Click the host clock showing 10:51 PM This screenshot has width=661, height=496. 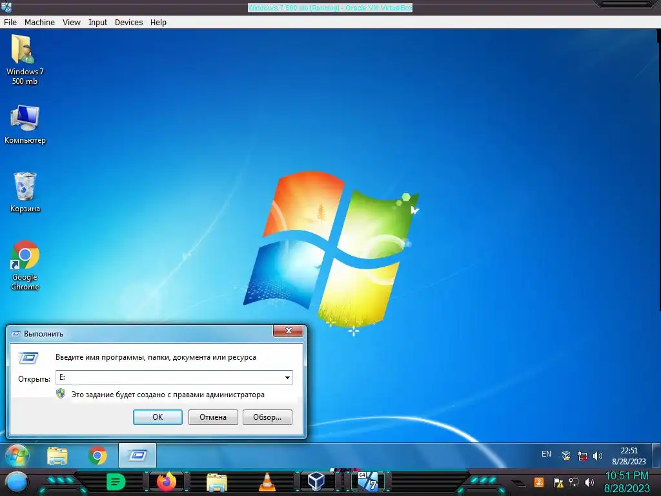(627, 482)
